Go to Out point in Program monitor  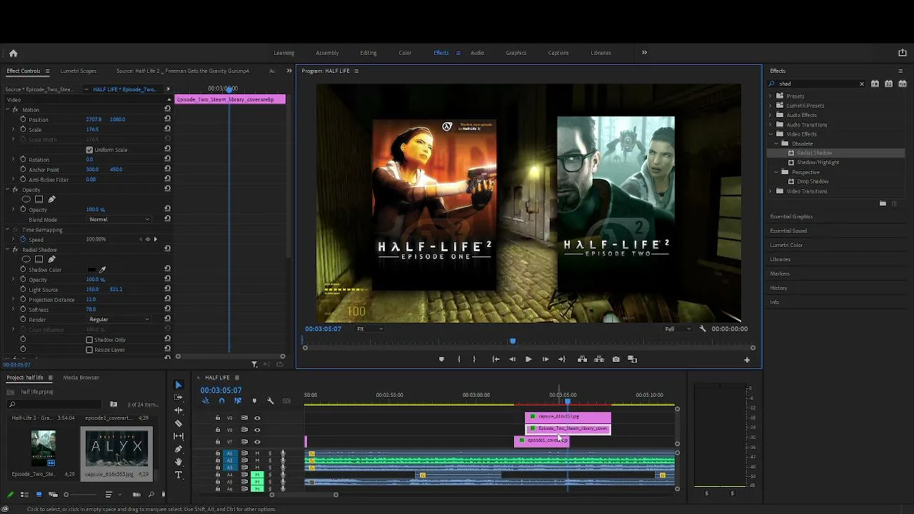(x=562, y=359)
